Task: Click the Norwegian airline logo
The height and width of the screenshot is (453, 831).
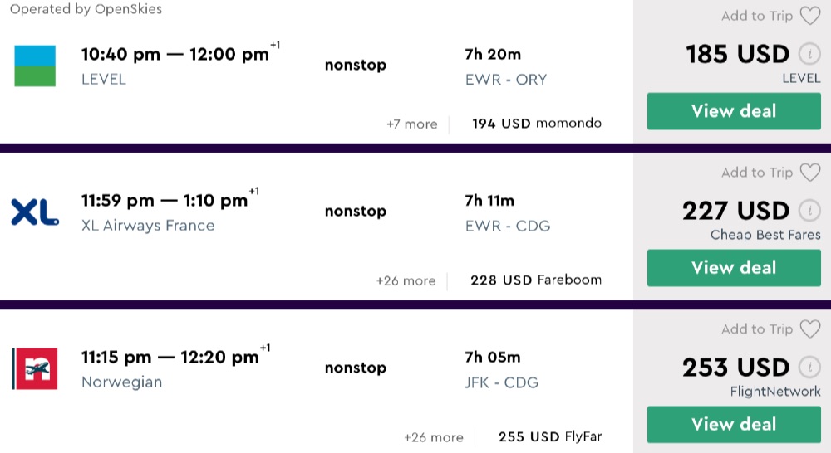Action: point(35,368)
